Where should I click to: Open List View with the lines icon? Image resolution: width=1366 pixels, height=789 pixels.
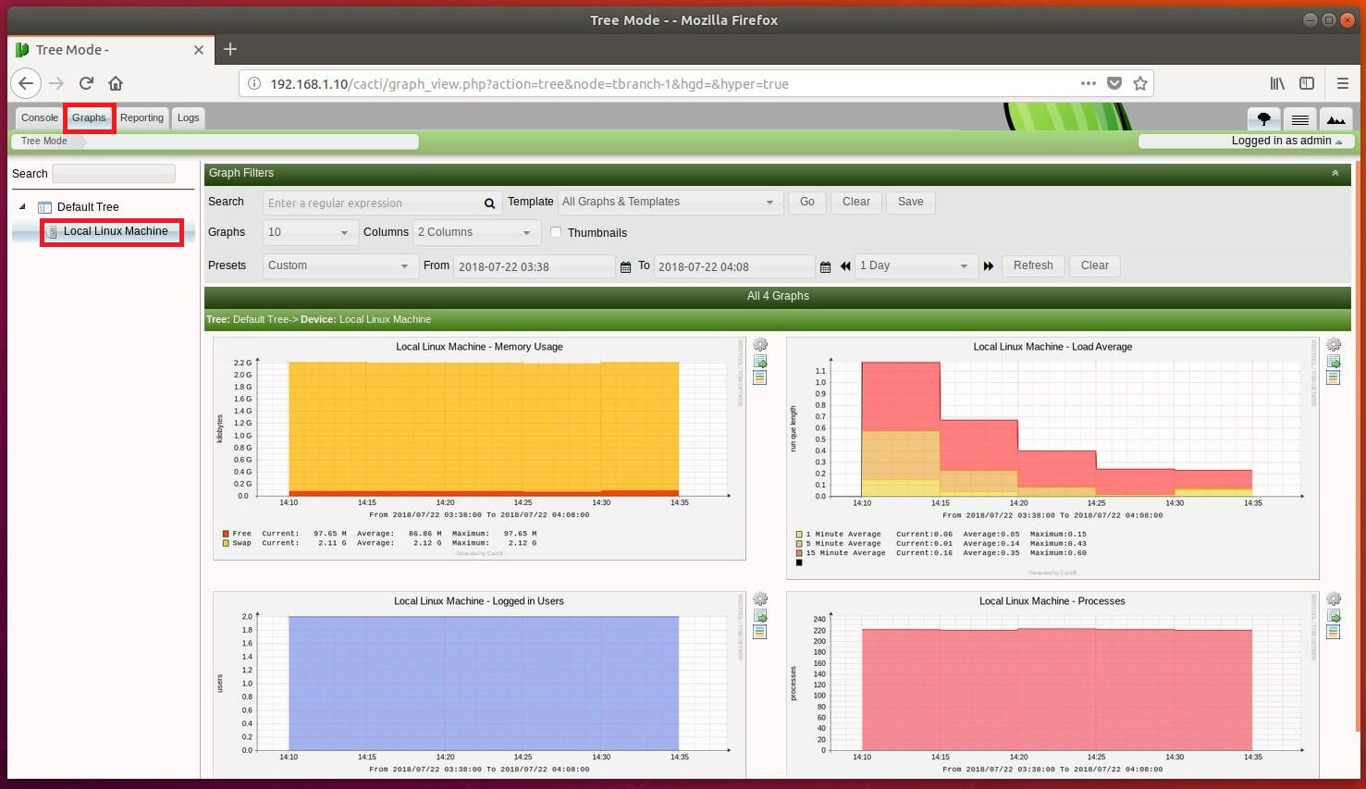pos(1299,118)
